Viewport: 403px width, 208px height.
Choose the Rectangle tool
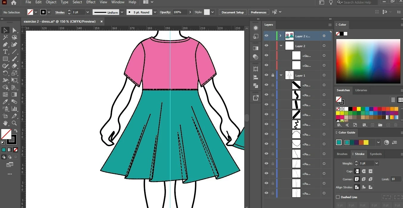tap(5, 59)
